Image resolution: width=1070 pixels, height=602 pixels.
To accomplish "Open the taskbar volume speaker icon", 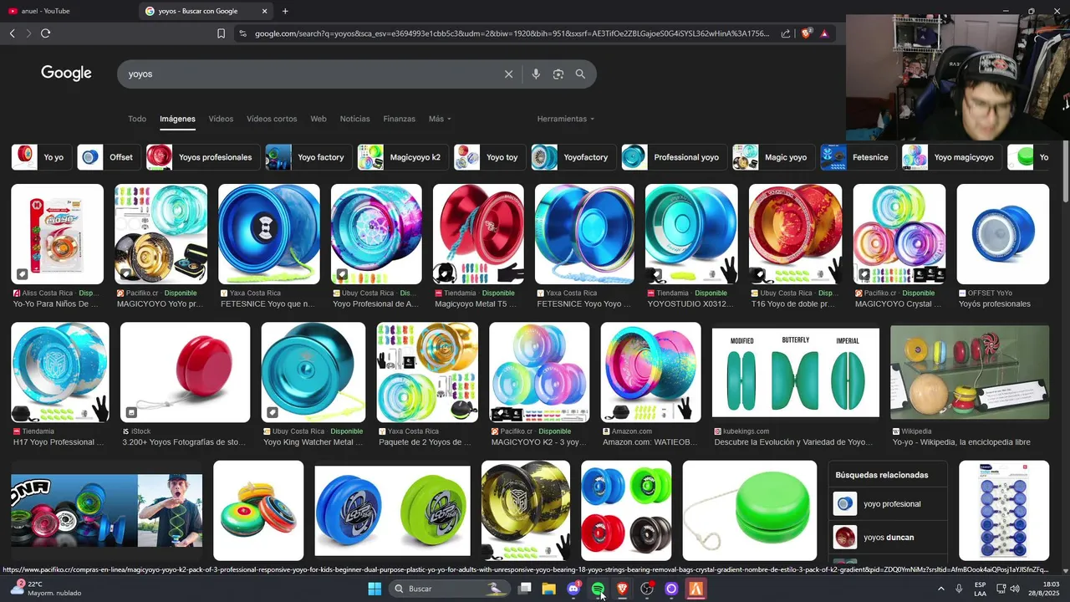I will (1015, 589).
